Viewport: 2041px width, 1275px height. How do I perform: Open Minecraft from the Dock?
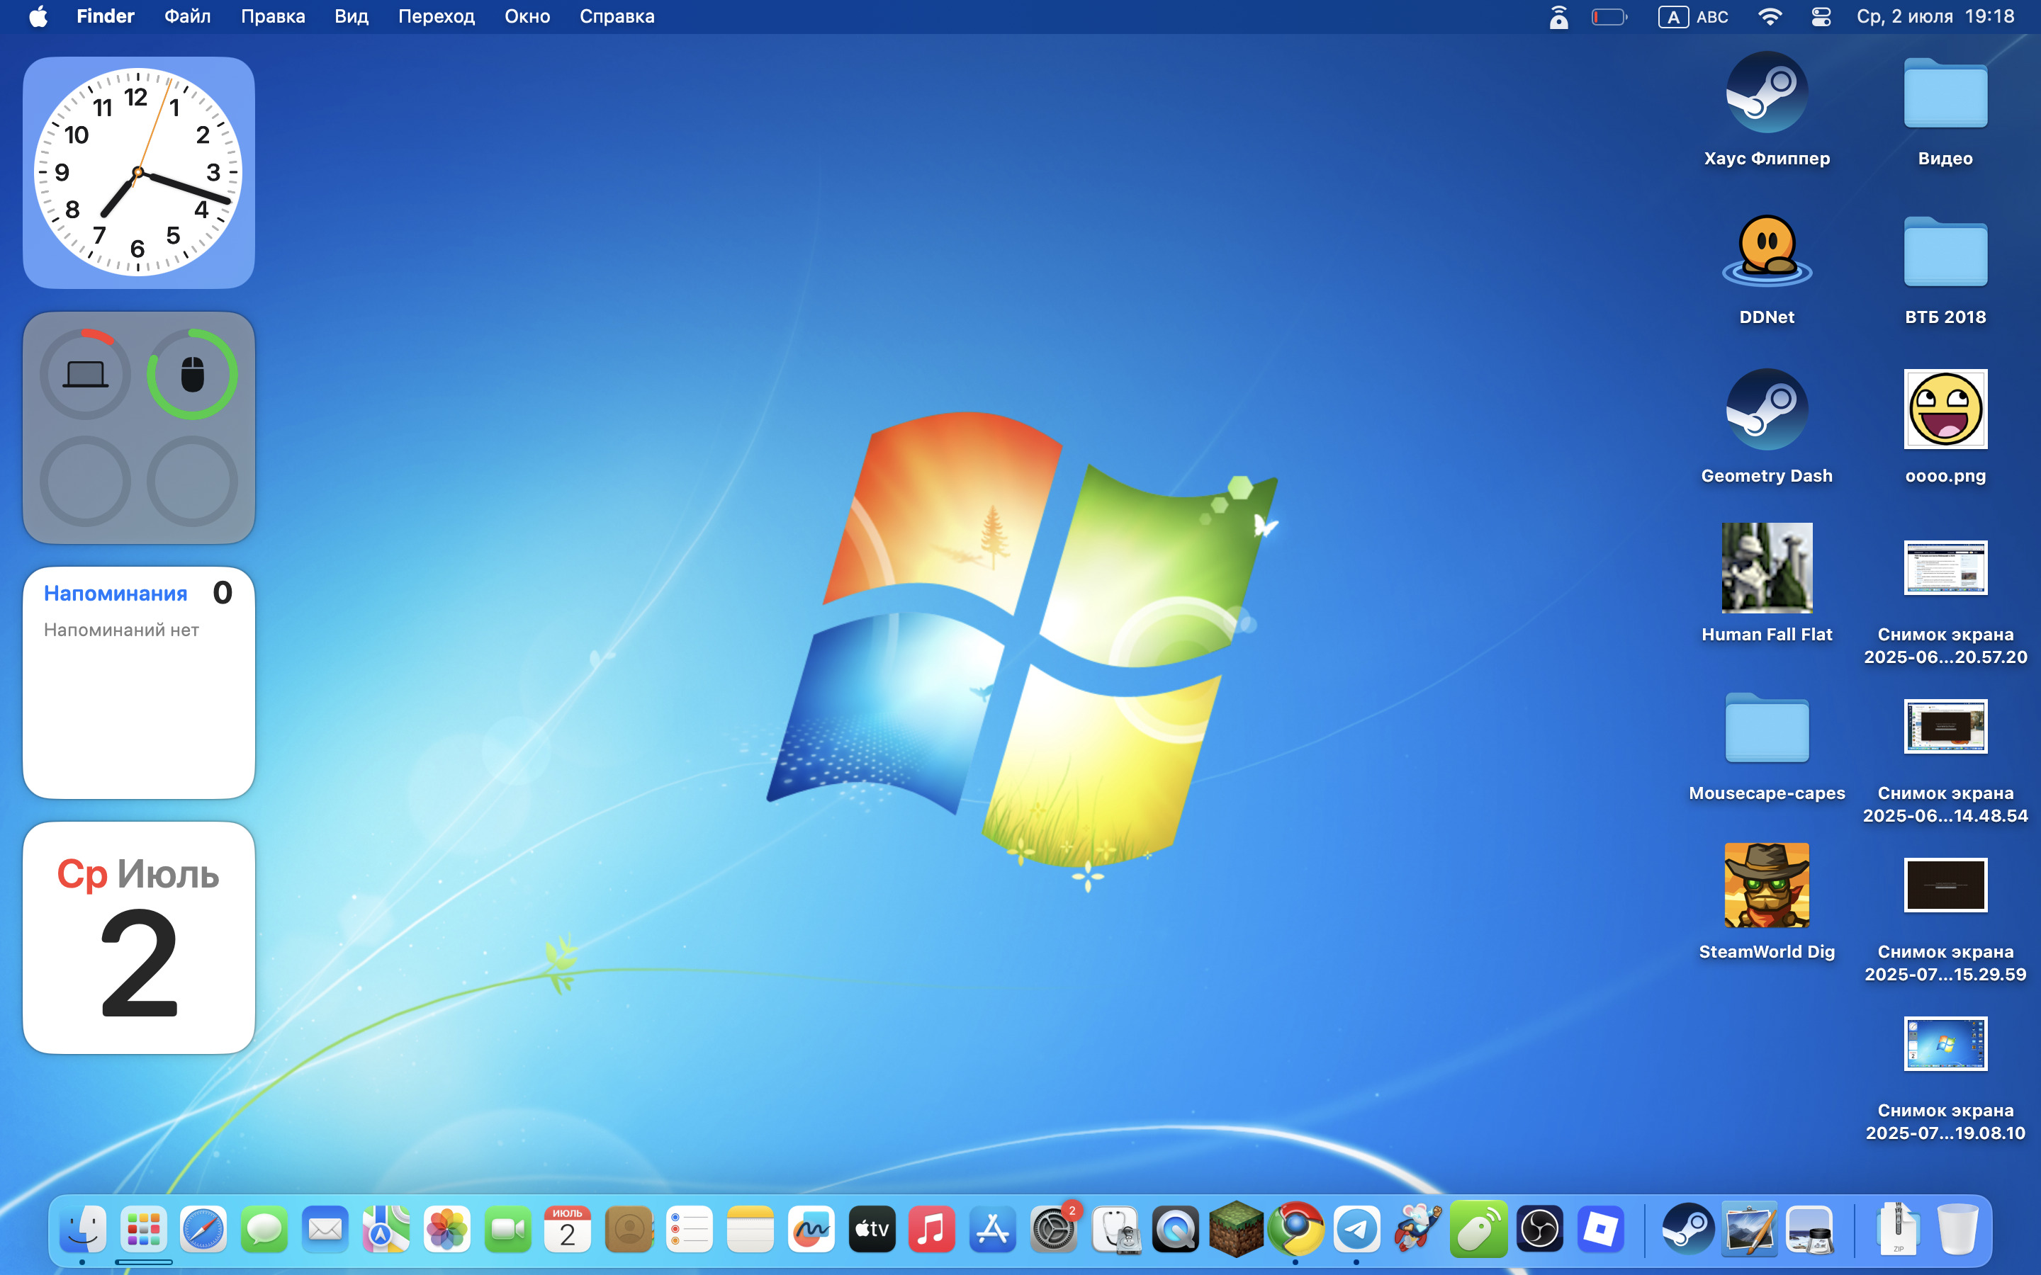(1235, 1230)
